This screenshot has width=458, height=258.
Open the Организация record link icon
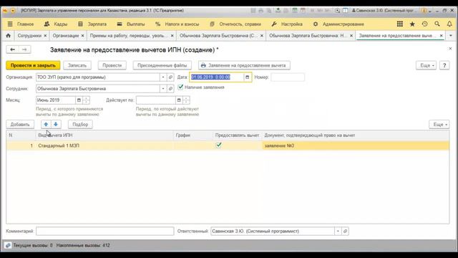click(170, 77)
